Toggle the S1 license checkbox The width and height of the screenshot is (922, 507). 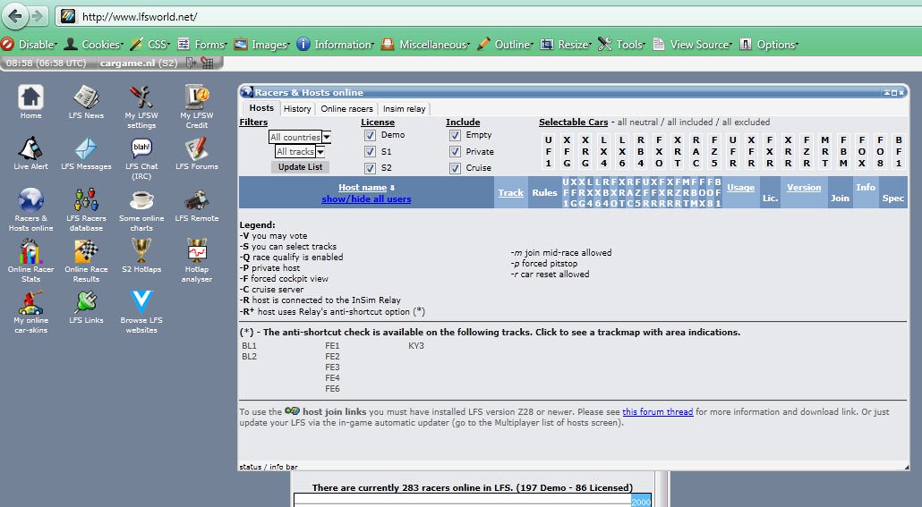(370, 152)
